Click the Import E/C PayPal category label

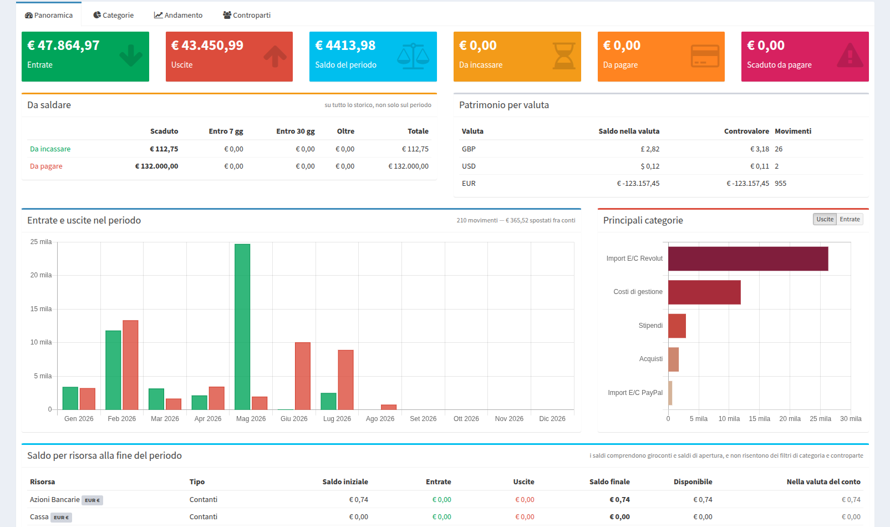(x=635, y=393)
